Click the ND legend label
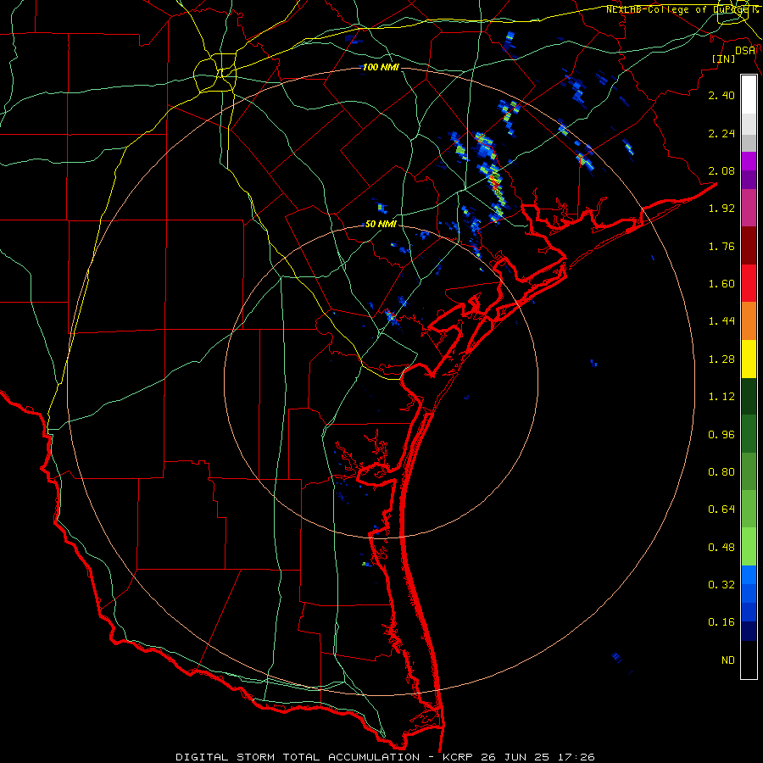763x763 pixels. click(728, 660)
